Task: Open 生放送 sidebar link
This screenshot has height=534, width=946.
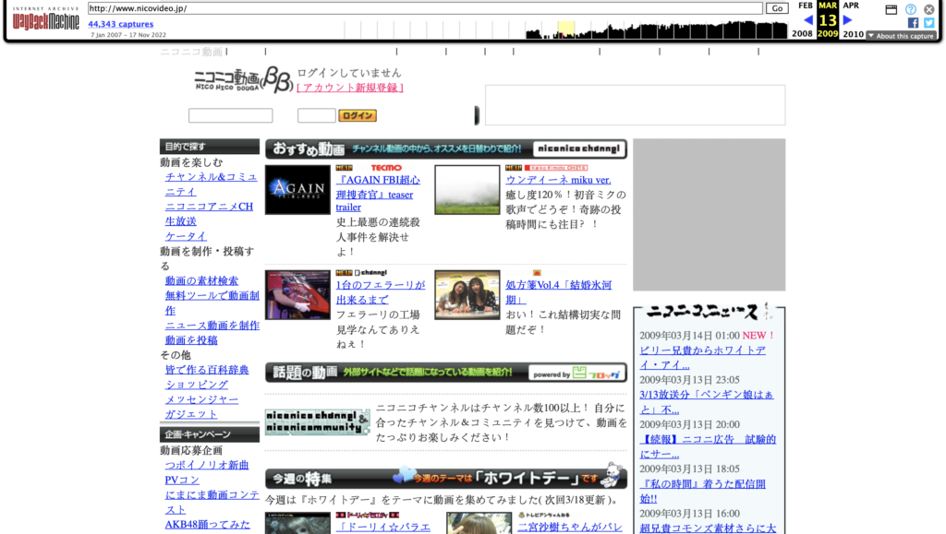Action: pyautogui.click(x=180, y=221)
